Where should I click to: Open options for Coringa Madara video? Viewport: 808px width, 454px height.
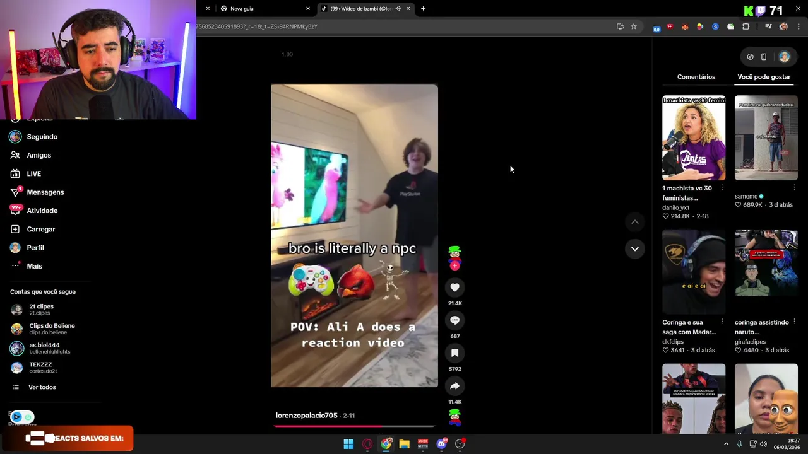click(722, 322)
